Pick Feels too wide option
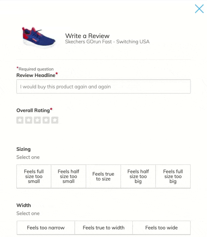This screenshot has height=237, width=207. [162, 228]
